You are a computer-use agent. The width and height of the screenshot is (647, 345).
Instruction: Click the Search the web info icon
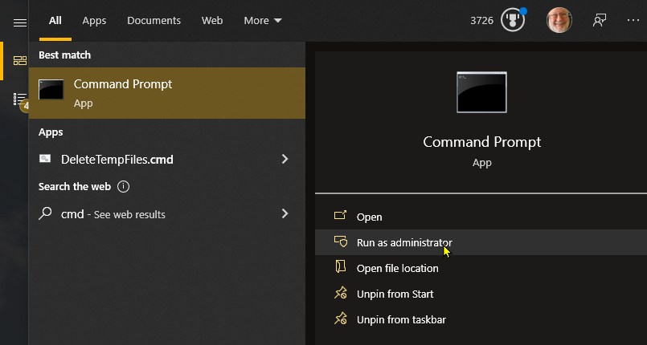(x=123, y=186)
